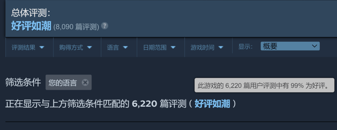Click 好评如潮 link in the filtered results line

pos(212,104)
